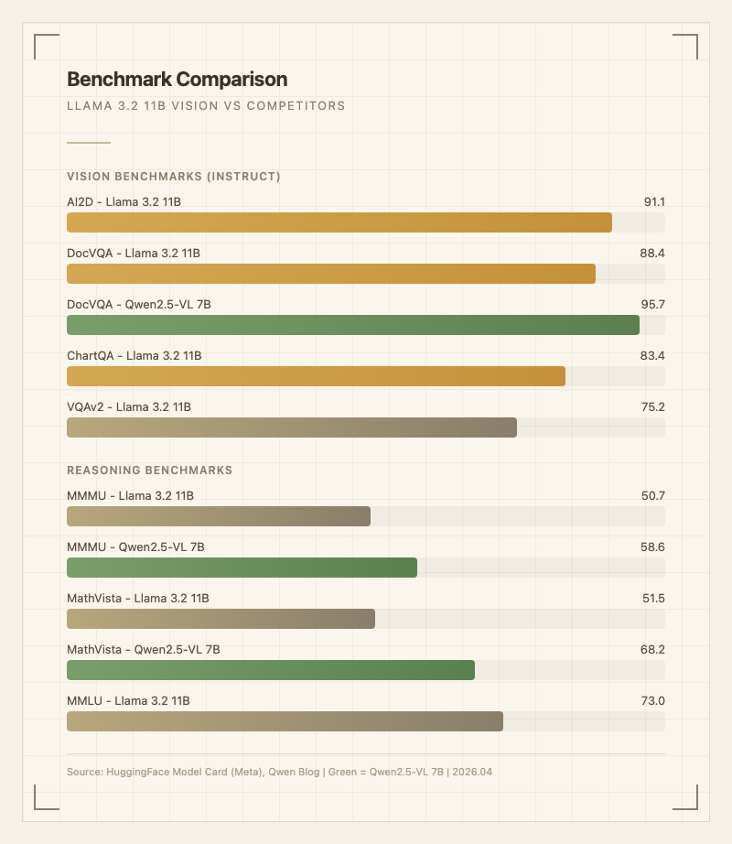
Task: Click the bottom-right corner bracket decoration
Action: pyautogui.click(x=685, y=797)
